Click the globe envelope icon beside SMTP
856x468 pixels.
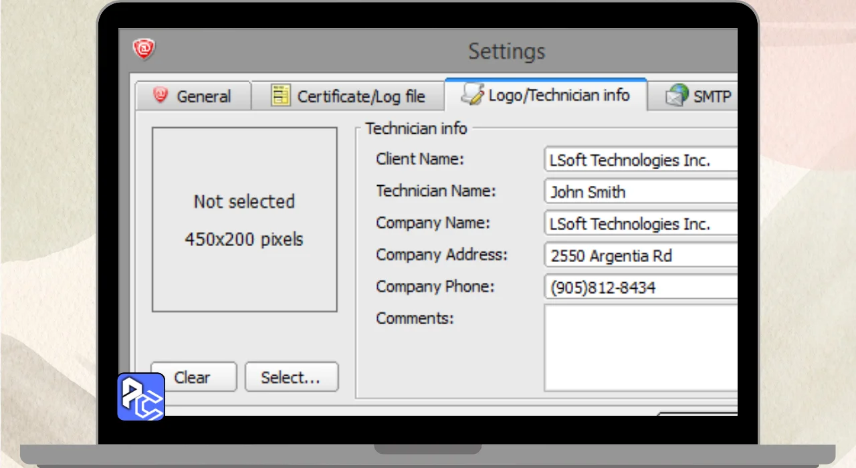(x=677, y=96)
